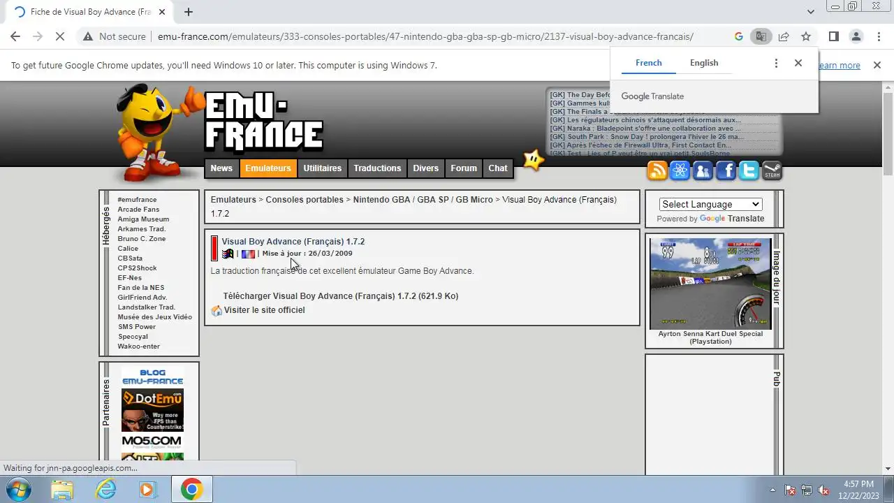
Task: Stop loading the page
Action: pyautogui.click(x=60, y=36)
